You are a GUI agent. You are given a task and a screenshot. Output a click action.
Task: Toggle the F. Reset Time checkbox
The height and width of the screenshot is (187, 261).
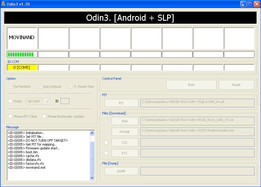71,87
